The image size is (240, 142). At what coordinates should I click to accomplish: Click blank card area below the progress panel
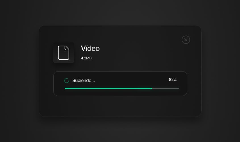(x=120, y=106)
